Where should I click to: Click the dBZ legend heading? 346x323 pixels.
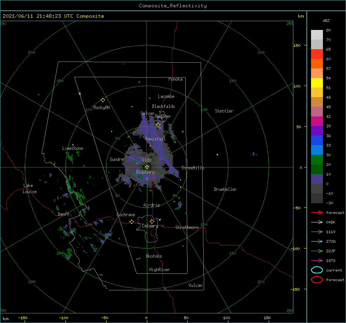pos(326,20)
